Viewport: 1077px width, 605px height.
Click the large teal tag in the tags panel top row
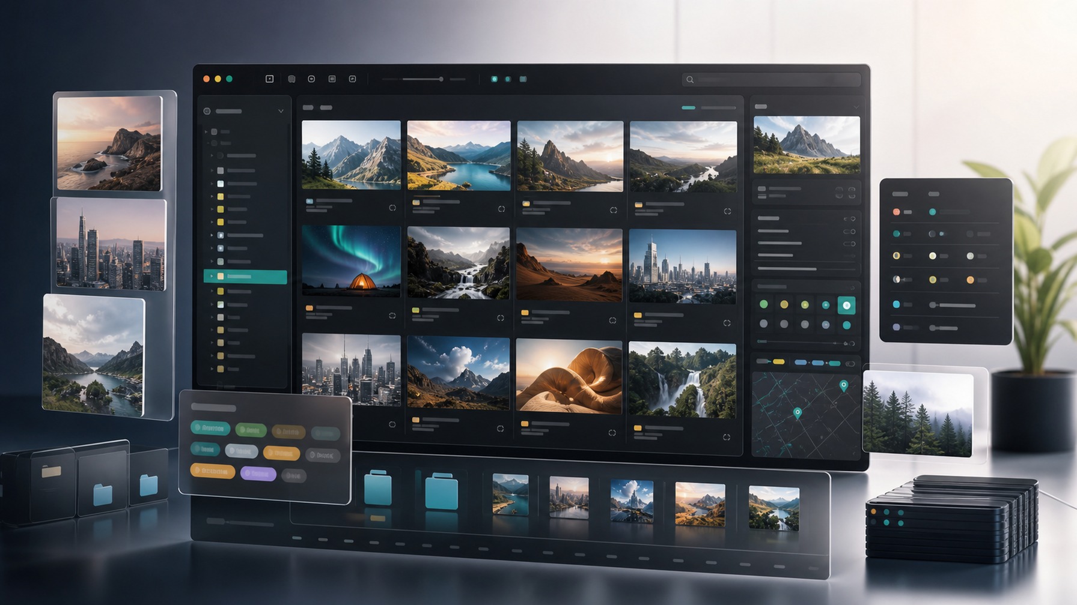coord(210,428)
